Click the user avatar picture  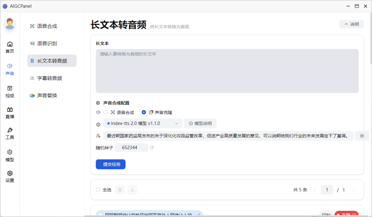coord(10,24)
